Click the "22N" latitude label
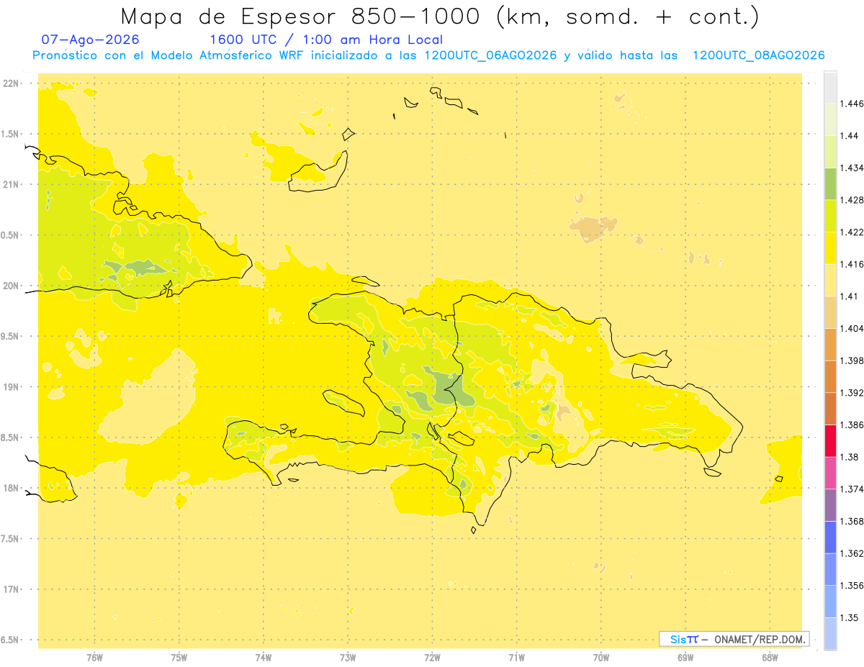Viewport: 864px width, 667px height. coord(12,83)
